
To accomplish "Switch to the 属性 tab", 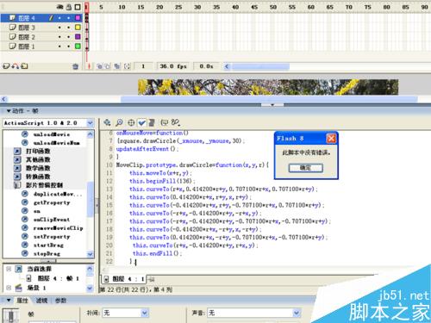I will pyautogui.click(x=22, y=301).
